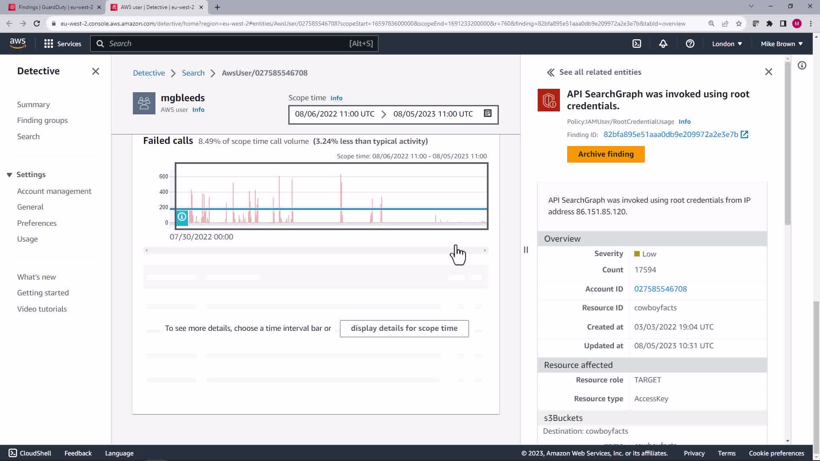Open the AWS support help icon
The height and width of the screenshot is (461, 820).
(690, 44)
